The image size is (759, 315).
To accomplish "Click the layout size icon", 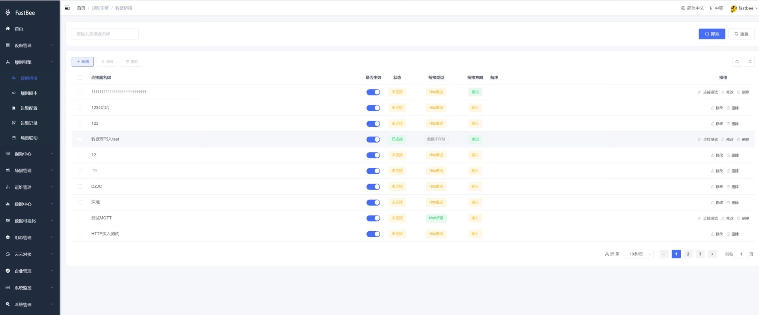I will point(711,8).
